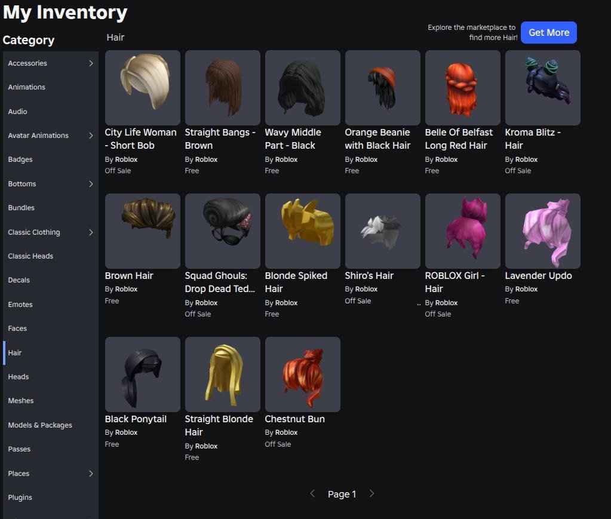
Task: Click the Get More button
Action: tap(549, 33)
